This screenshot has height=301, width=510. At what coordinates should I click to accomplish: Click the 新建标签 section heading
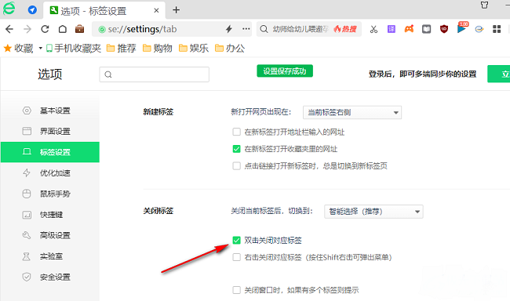point(158,112)
